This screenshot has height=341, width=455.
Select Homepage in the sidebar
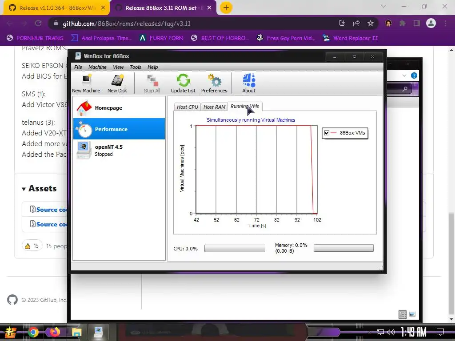tap(119, 107)
